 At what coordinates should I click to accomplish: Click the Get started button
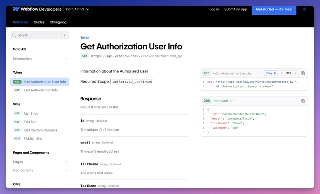point(274,9)
